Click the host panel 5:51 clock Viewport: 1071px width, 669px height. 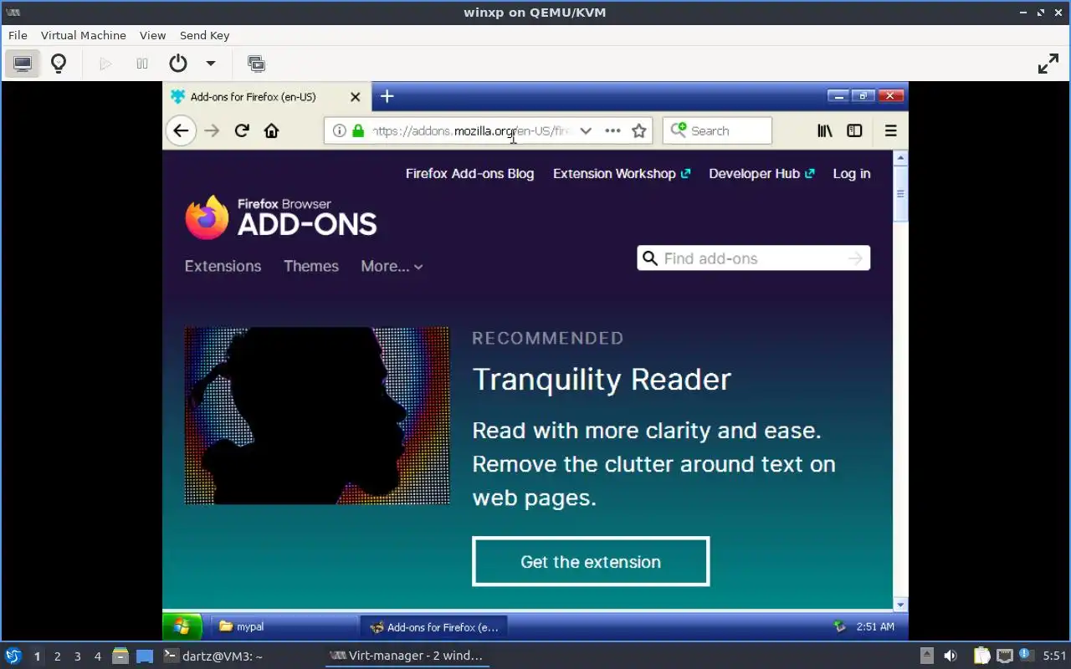pos(1054,656)
